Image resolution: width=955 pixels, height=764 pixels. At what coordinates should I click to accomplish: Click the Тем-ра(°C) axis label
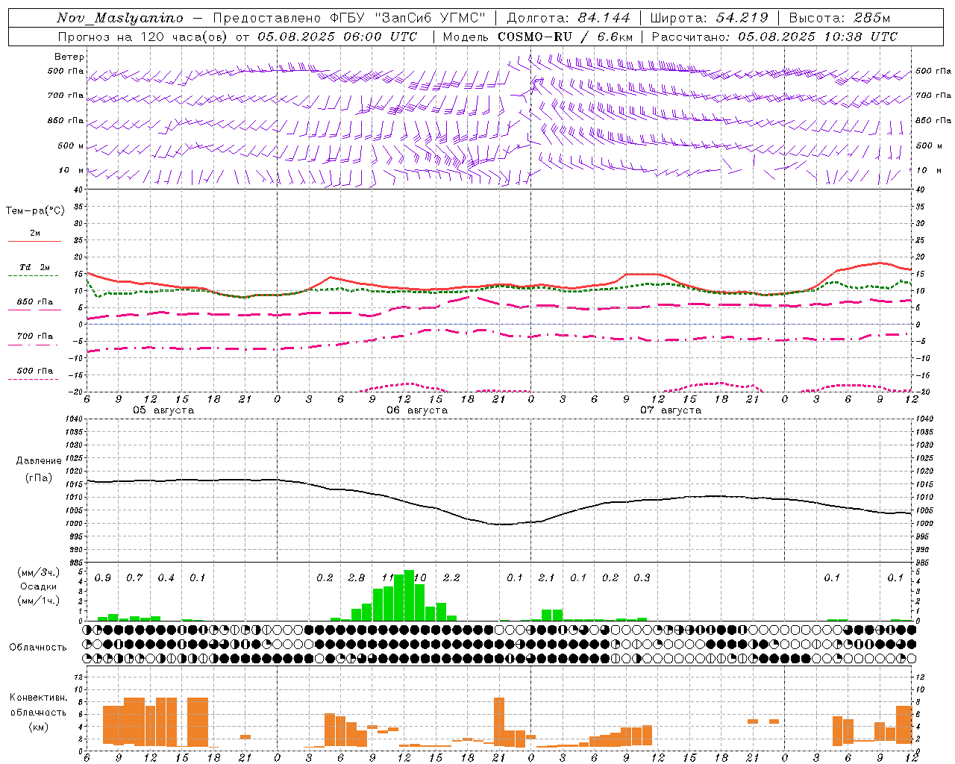pos(35,211)
